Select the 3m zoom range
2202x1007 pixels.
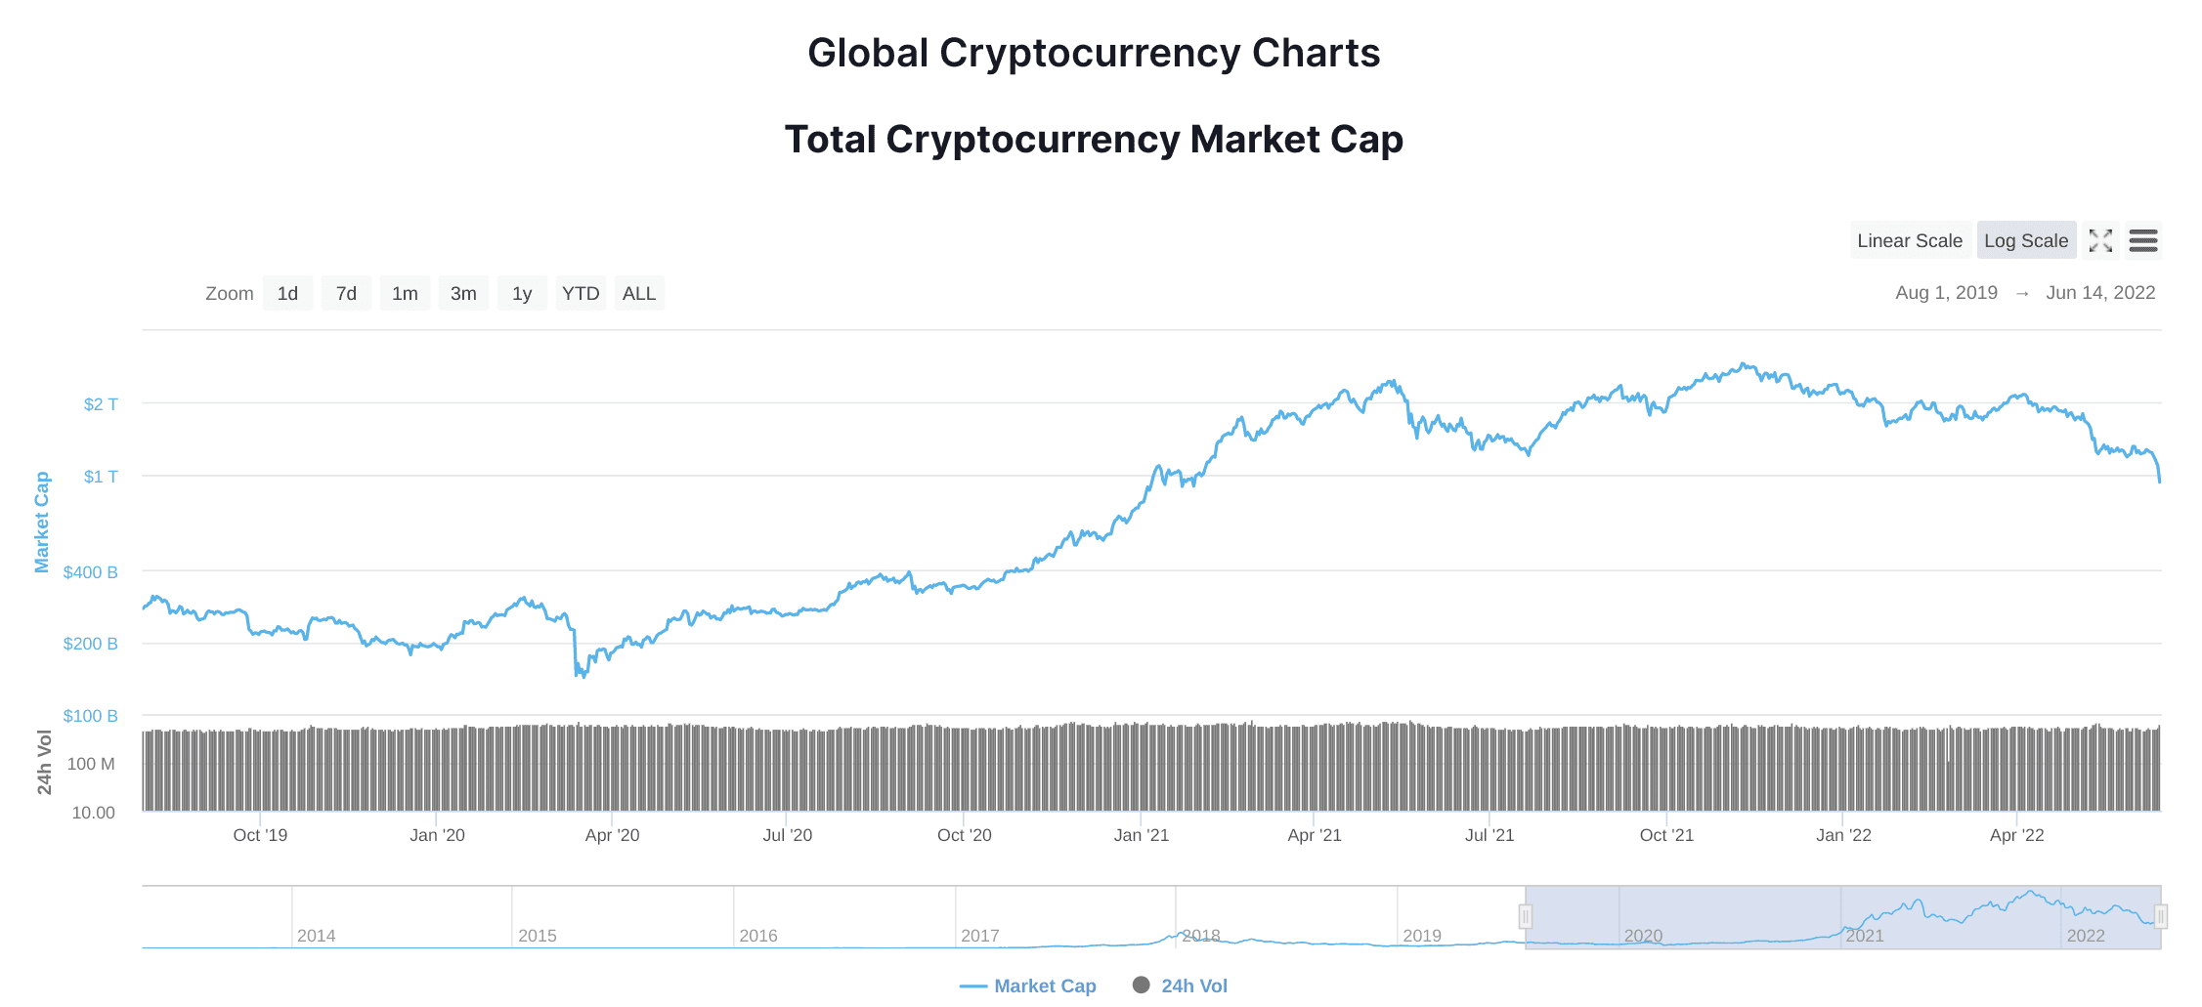(x=463, y=293)
